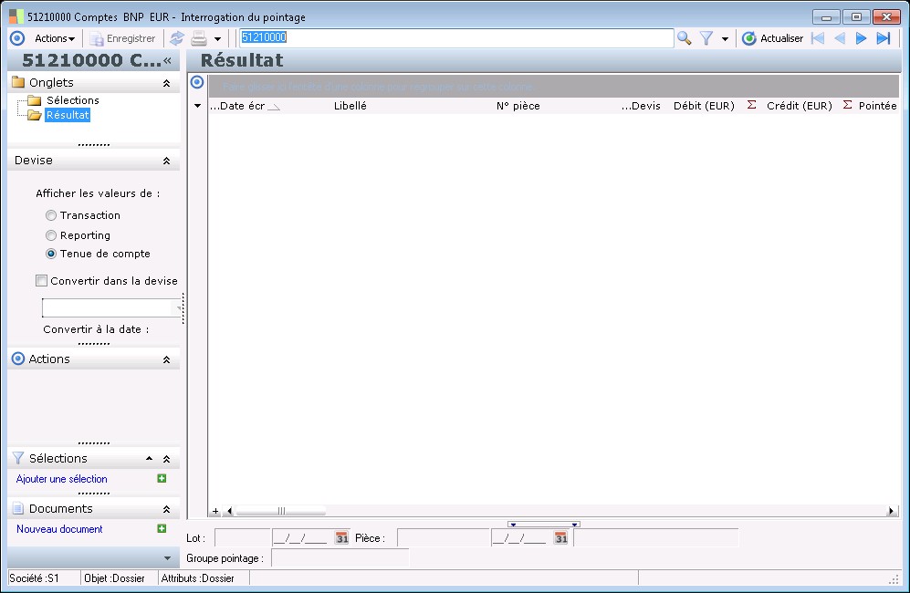Click the Lot text input field
910x593 pixels.
pyautogui.click(x=243, y=538)
